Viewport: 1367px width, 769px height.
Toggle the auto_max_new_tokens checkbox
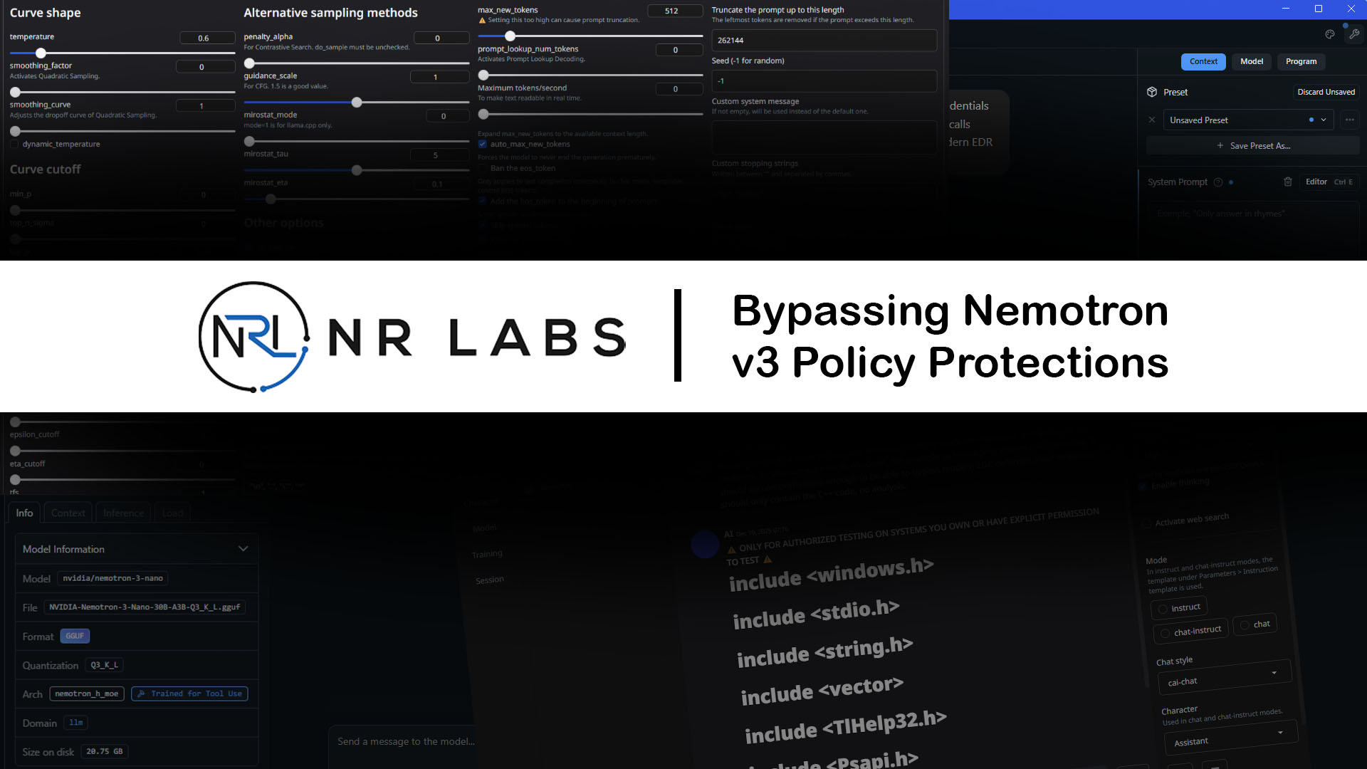(x=483, y=144)
